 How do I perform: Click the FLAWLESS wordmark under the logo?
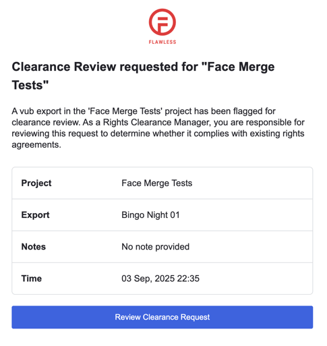tap(162, 42)
